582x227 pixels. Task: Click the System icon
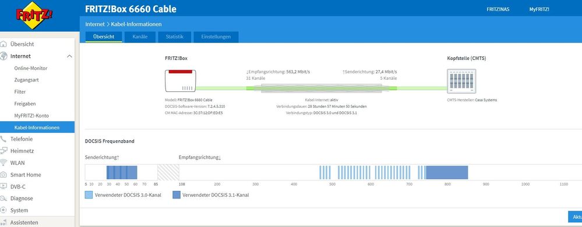3,210
